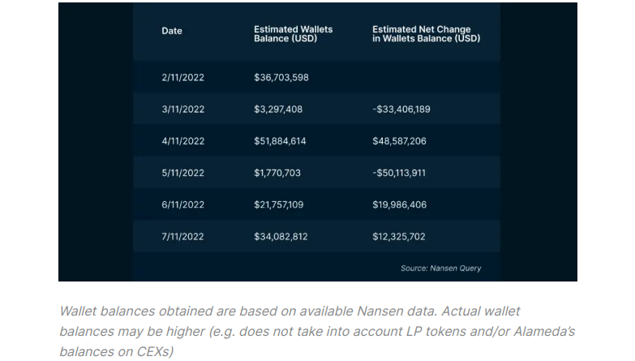Screen dimensions: 635x361
Task: Select the 2/11/2022 date cell
Action: (x=182, y=77)
